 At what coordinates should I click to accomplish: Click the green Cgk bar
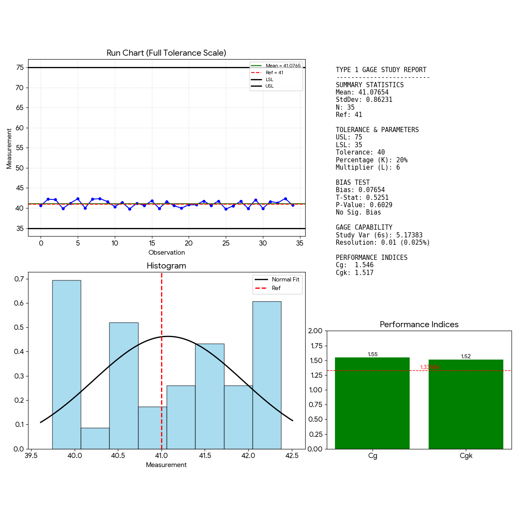(x=466, y=404)
